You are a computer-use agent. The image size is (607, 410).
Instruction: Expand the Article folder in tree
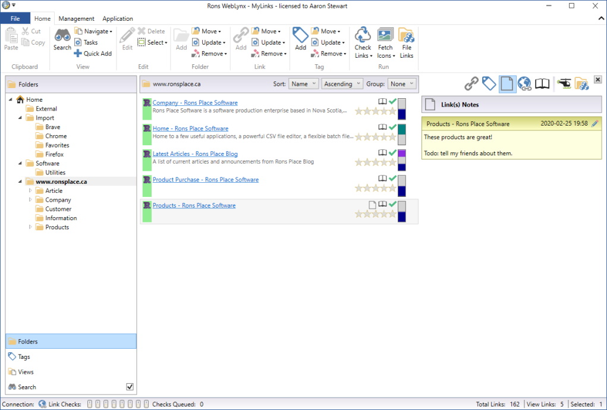point(30,190)
